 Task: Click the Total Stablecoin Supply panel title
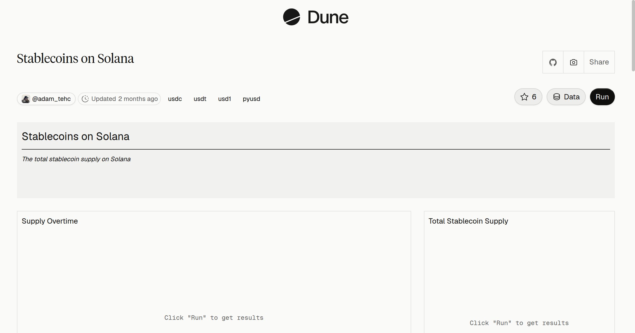tap(468, 221)
